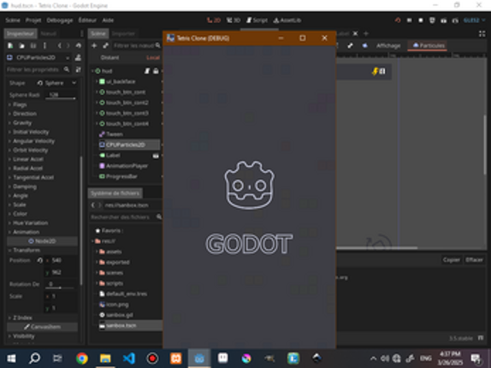Adjust the Sphere Radius slider field
This screenshot has width=491, height=368.
tap(61, 95)
